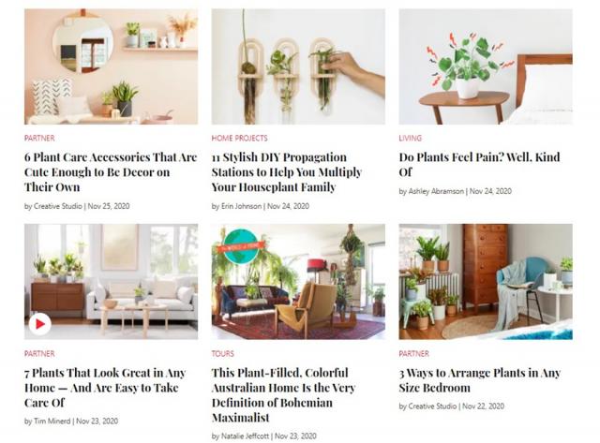600x443 pixels.
Task: Open the 'Plant-Filled, Colorful Australian Home' headline
Action: [283, 395]
